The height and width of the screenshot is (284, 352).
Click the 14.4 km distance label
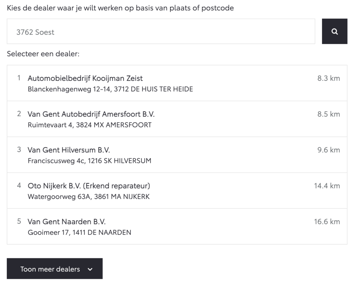click(327, 186)
